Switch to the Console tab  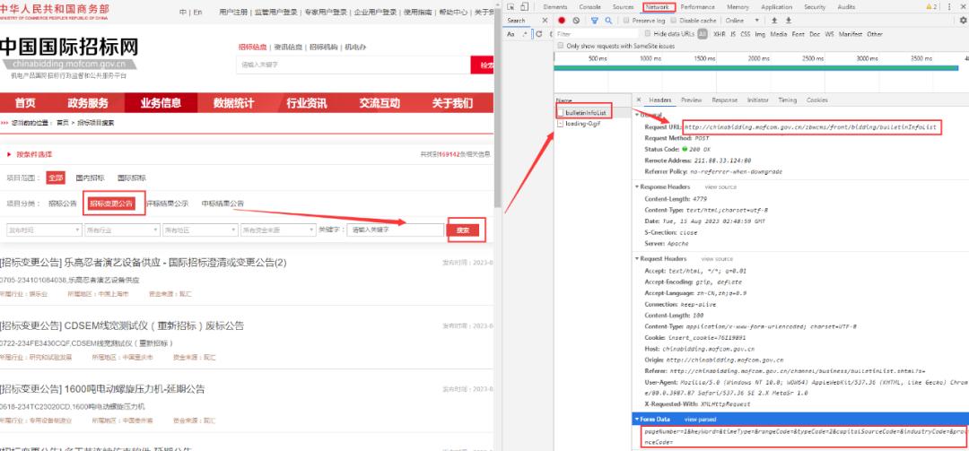[589, 7]
